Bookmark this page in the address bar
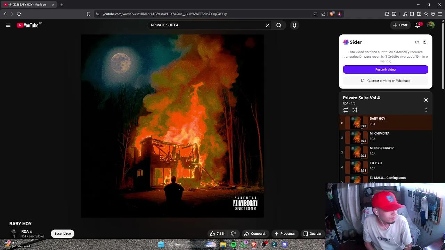 (x=88, y=14)
